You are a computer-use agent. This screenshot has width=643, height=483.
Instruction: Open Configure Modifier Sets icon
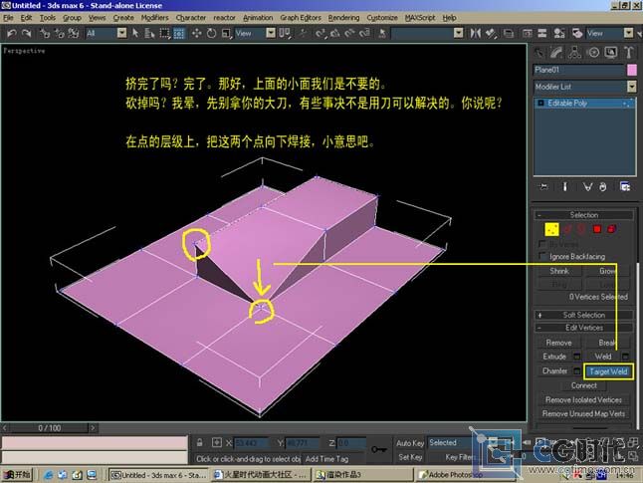(x=625, y=187)
